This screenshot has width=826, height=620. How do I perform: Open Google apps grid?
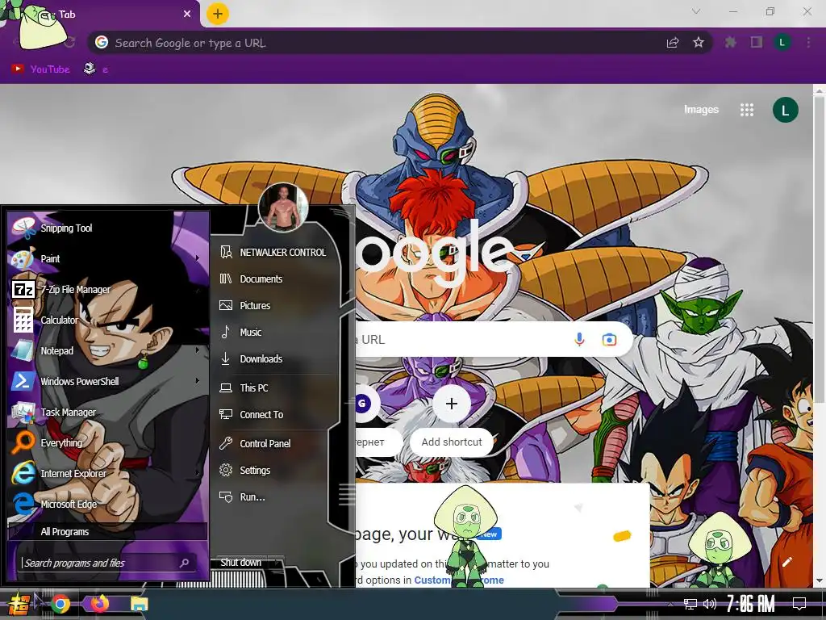click(x=747, y=110)
